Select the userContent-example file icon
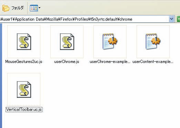This screenshot has width=180, height=128. point(153,41)
